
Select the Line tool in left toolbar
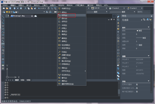3,17
